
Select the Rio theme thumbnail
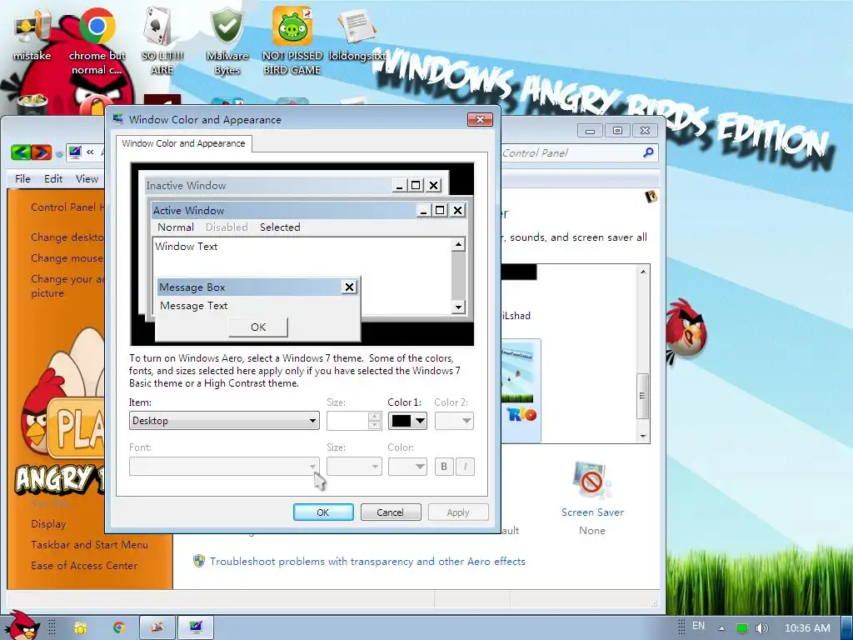(521, 390)
